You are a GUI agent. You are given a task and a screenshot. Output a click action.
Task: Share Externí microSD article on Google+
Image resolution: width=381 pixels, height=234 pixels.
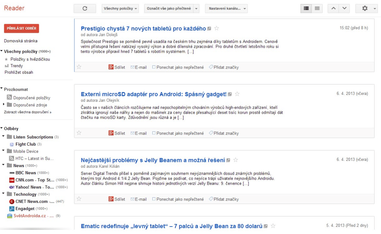(117, 133)
